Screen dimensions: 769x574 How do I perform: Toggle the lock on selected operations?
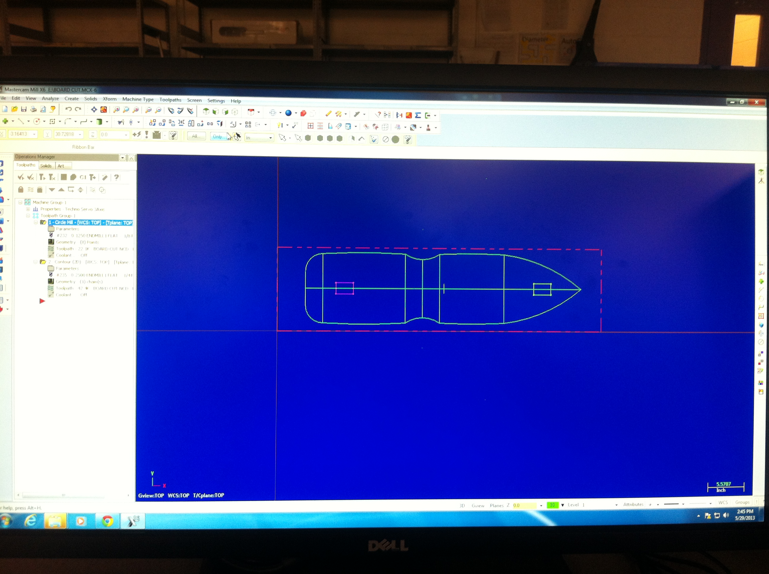click(20, 189)
